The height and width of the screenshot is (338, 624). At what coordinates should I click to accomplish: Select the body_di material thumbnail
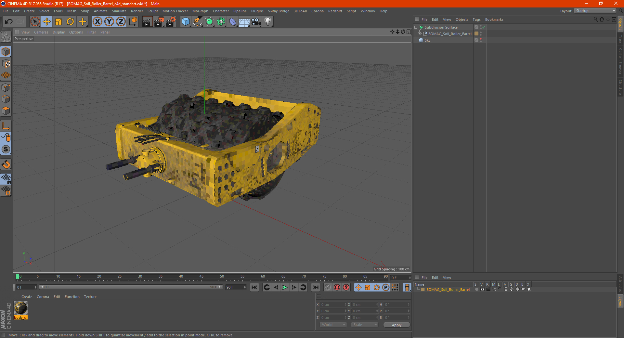pyautogui.click(x=20, y=308)
